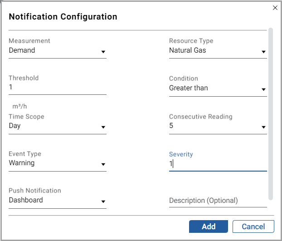Click the consecutive reading value 5
This screenshot has height=241, width=282.
[171, 126]
